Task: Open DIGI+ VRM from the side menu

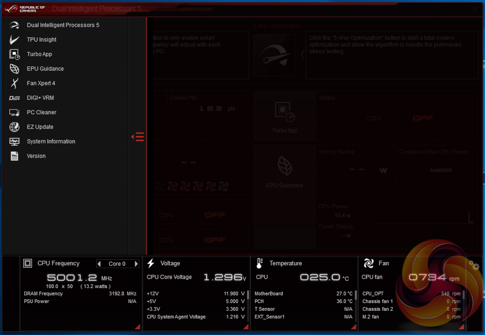Action: (40, 98)
